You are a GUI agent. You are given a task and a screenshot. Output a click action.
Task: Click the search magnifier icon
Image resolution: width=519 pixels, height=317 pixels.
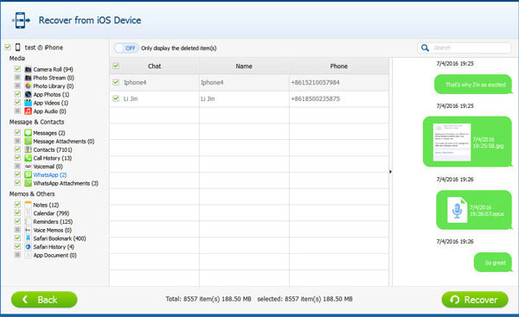coord(425,48)
